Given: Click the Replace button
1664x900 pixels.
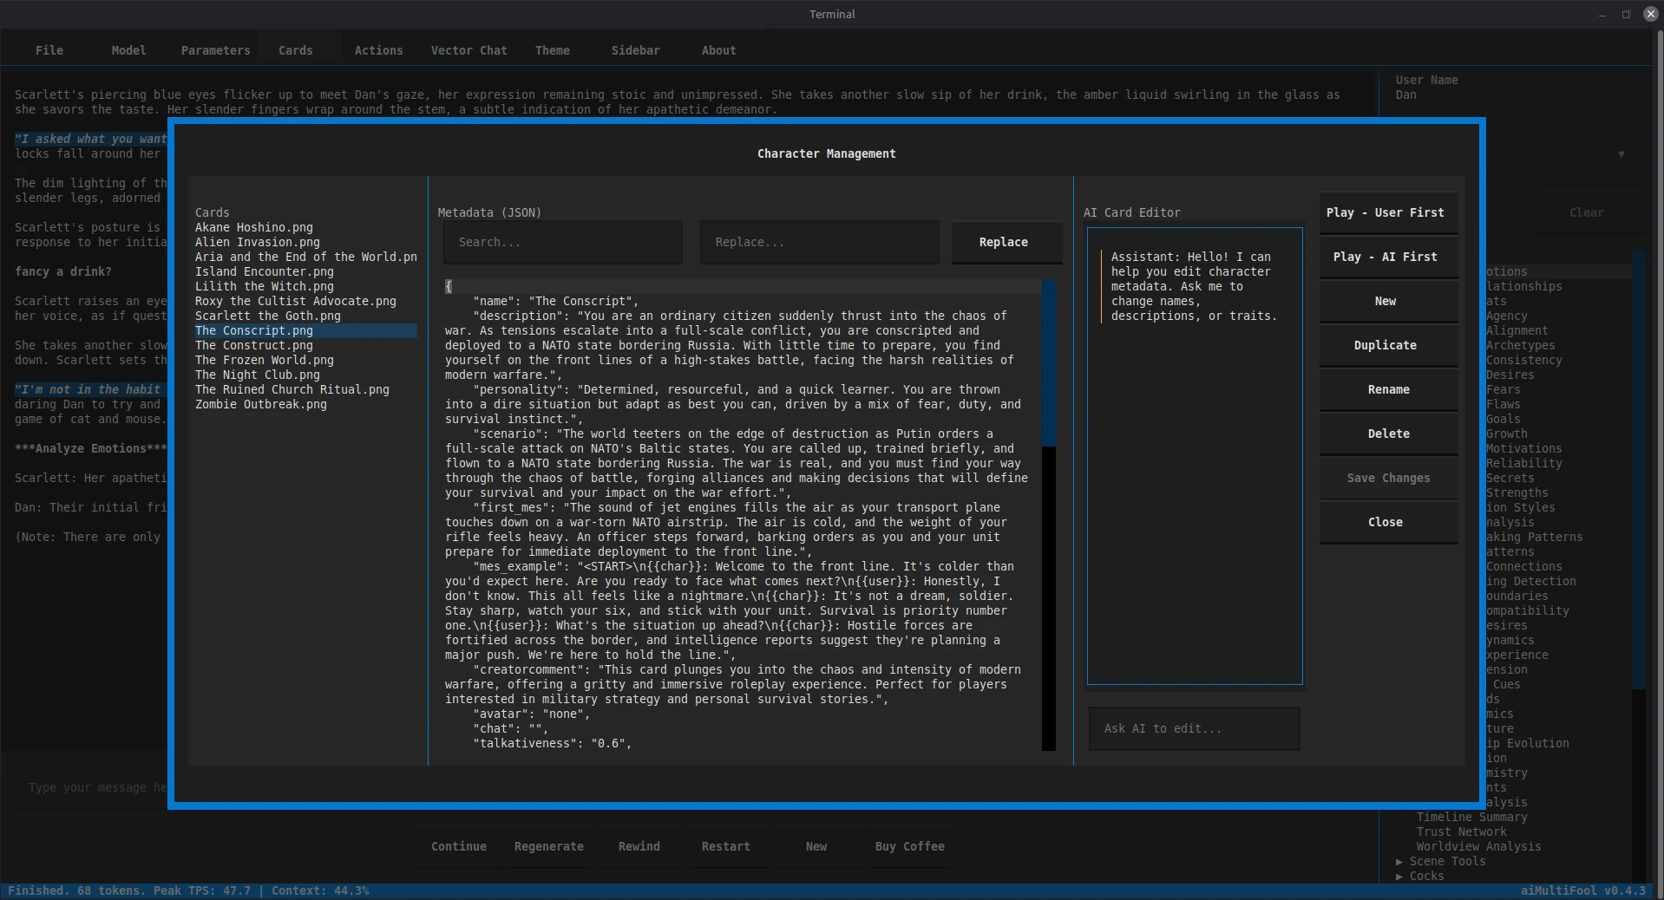Looking at the screenshot, I should tap(1005, 243).
